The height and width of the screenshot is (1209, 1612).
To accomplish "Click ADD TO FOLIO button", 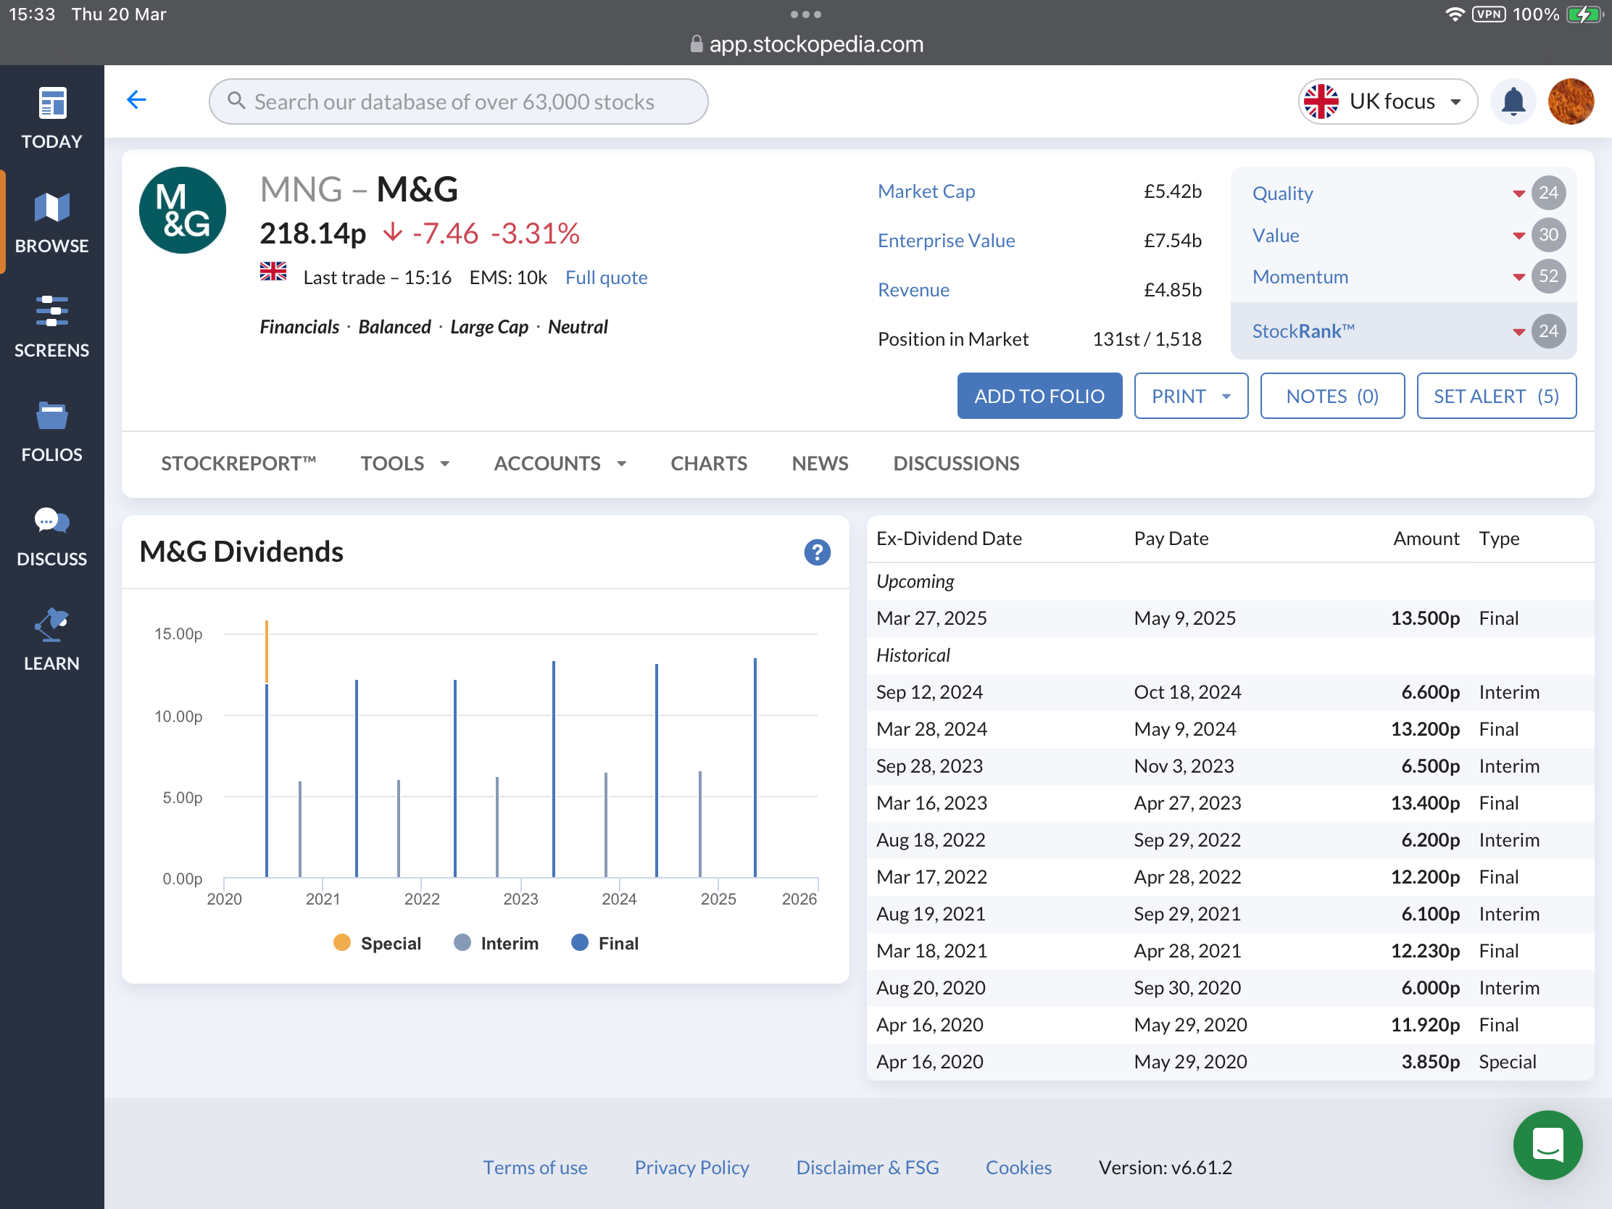I will coord(1039,396).
